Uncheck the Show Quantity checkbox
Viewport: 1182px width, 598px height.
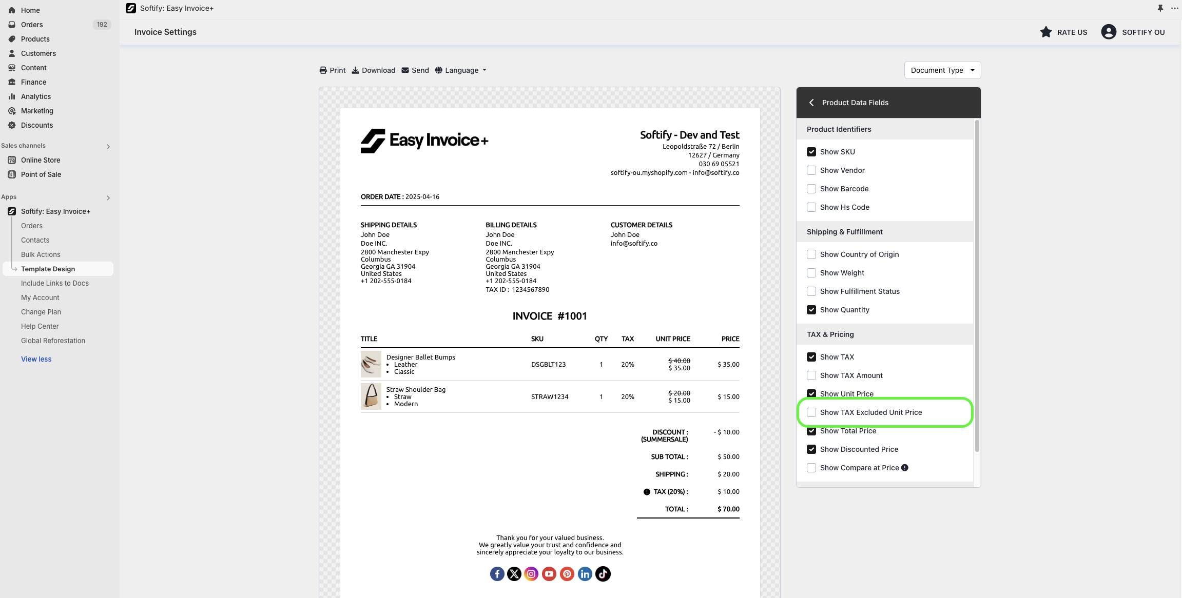(x=811, y=310)
